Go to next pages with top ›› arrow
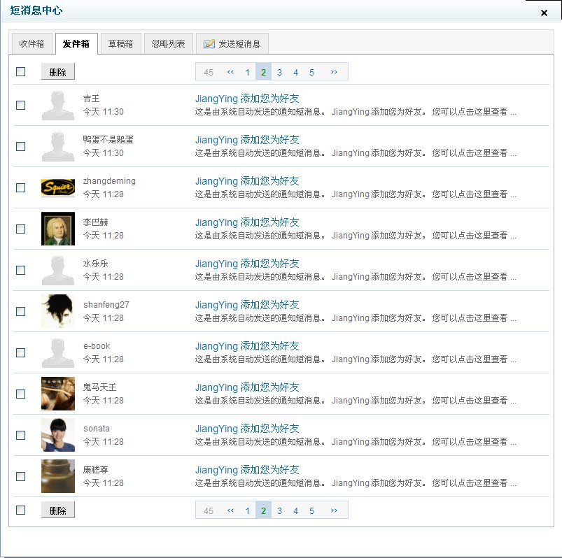Image resolution: width=562 pixels, height=558 pixels. click(334, 72)
